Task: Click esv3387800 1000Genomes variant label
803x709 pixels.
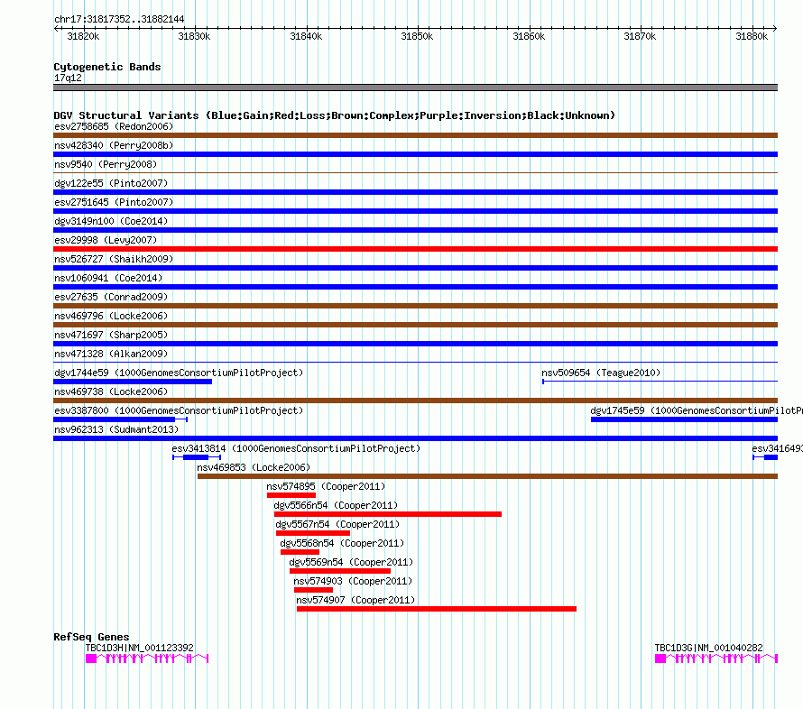Action: coord(179,410)
